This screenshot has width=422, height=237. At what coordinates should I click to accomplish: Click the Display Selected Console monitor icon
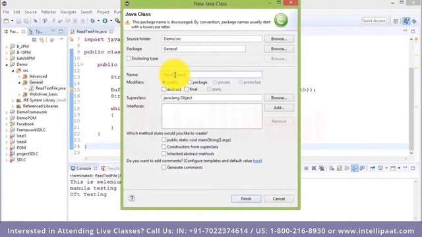pos(380,169)
